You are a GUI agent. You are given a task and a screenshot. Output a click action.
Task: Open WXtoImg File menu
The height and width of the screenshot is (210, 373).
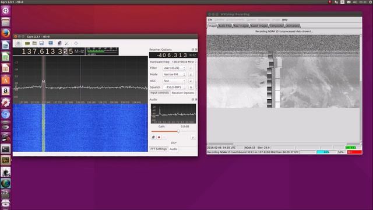[x=210, y=20]
